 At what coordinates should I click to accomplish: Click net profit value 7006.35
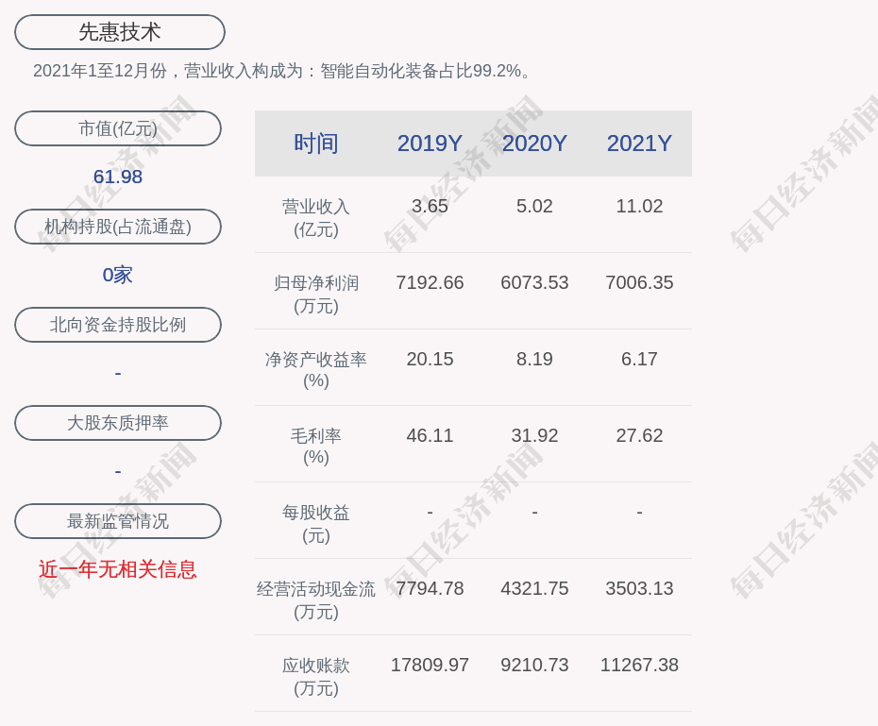click(x=639, y=282)
